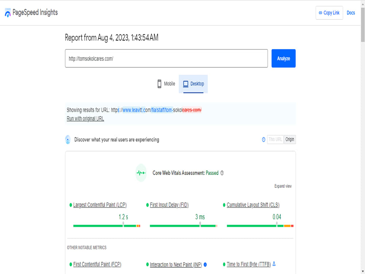Viewport: 365px width, 274px height.
Task: Click the PageSpeed Insights logo icon
Action: [8, 13]
